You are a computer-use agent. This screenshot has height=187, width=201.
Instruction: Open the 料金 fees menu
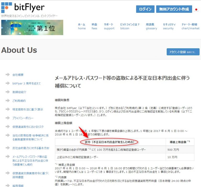(94, 26)
